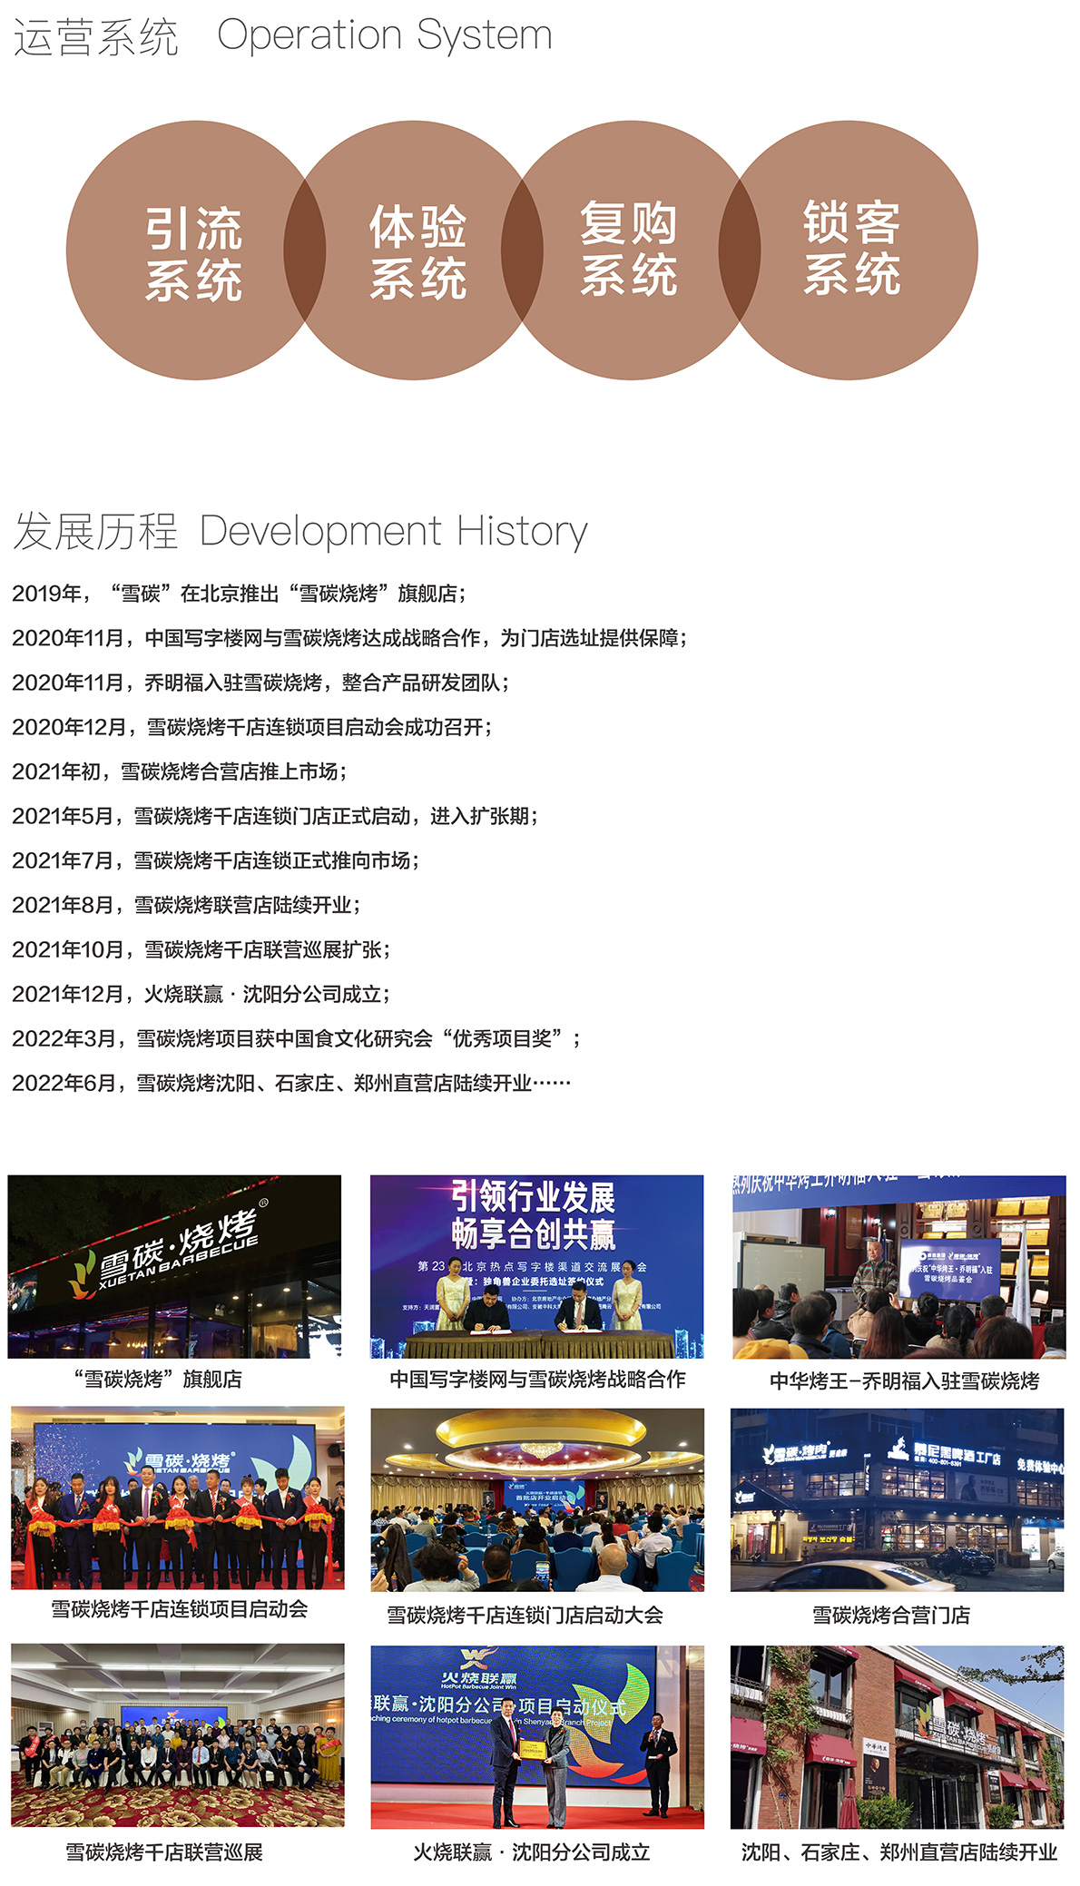Click caption 雪碳烧烤千店连锁门店启动大会

tap(525, 1616)
